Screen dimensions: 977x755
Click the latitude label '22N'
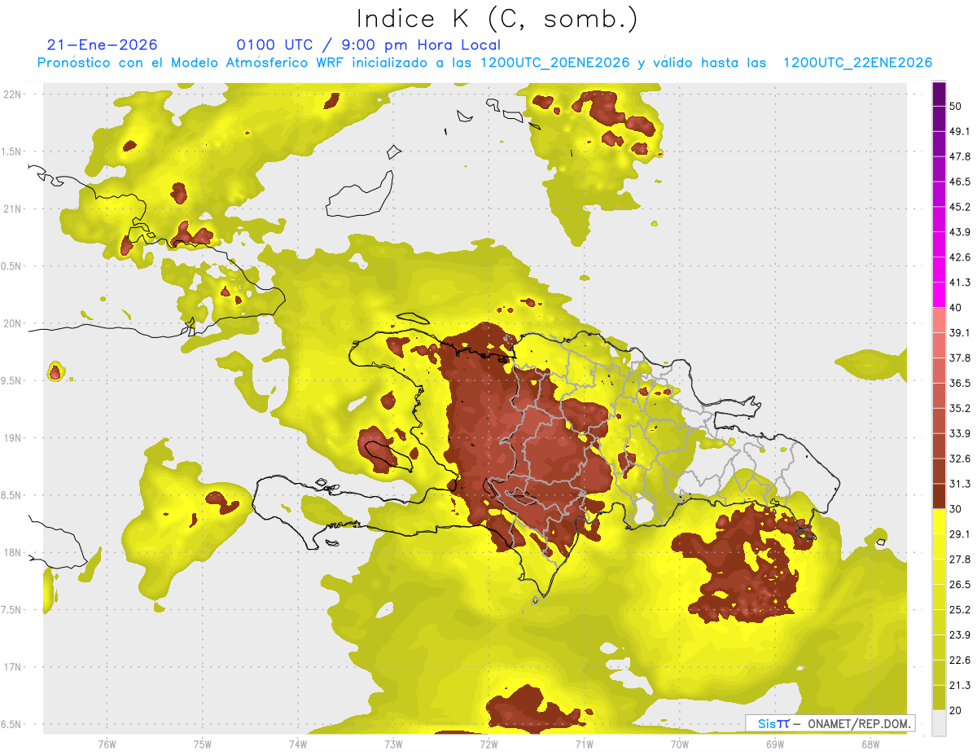(12, 94)
